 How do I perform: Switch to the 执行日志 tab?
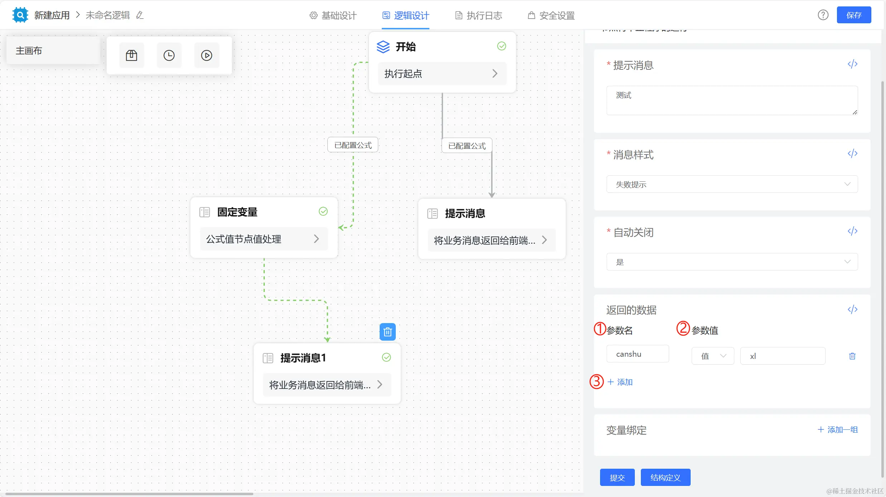478,15
